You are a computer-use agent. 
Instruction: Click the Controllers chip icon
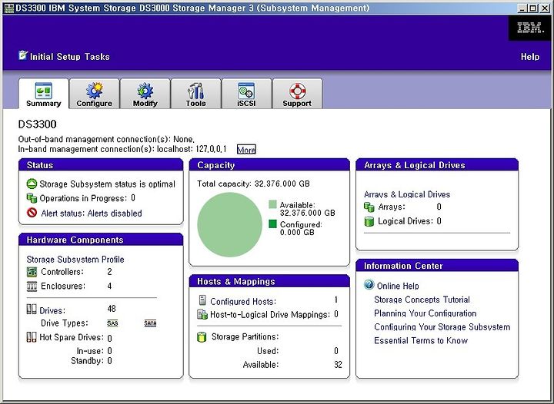tap(32, 272)
